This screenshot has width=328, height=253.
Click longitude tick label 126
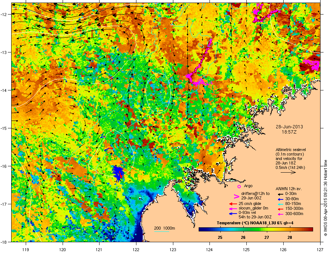(283, 249)
